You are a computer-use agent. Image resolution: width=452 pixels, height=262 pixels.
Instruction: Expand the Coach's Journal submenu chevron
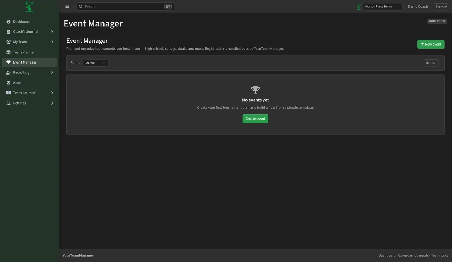[x=52, y=32]
